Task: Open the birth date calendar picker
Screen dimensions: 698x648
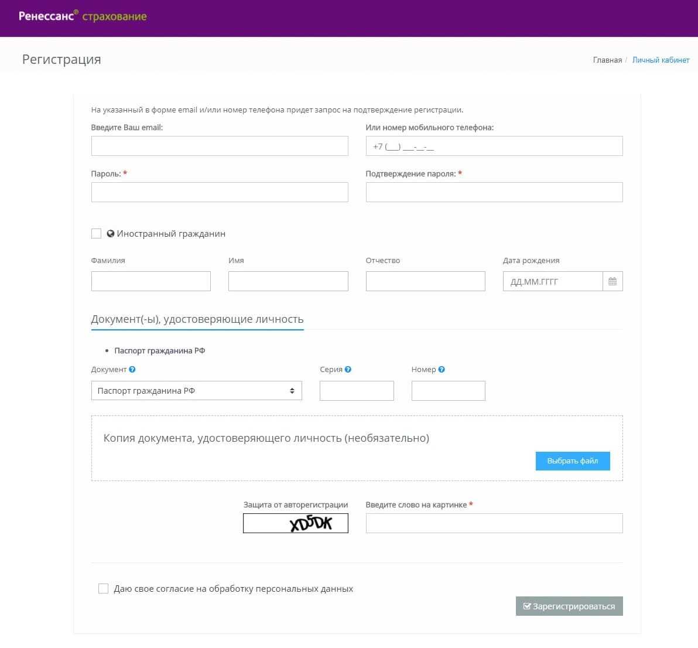Action: (x=613, y=281)
